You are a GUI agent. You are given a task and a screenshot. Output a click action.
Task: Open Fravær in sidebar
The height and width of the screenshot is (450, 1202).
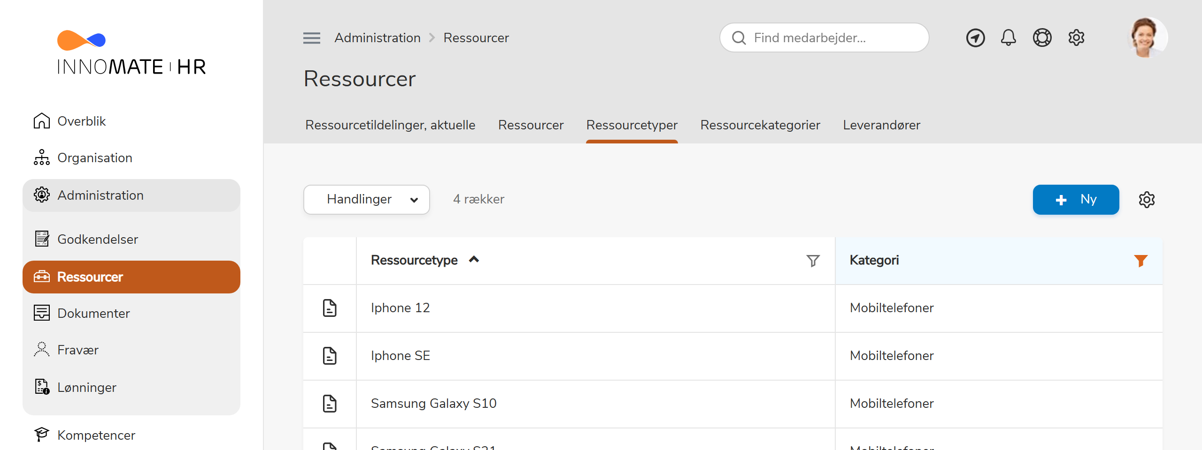click(x=78, y=350)
